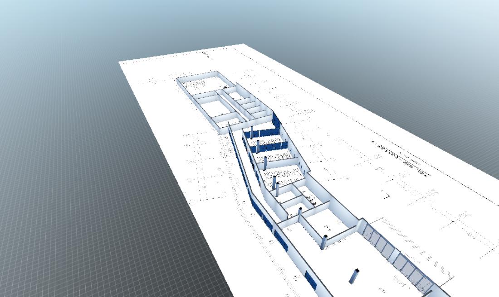This screenshot has width=499, height=297.
Task: Click the far top corner of the white plan sheet
Action: (x=243, y=45)
